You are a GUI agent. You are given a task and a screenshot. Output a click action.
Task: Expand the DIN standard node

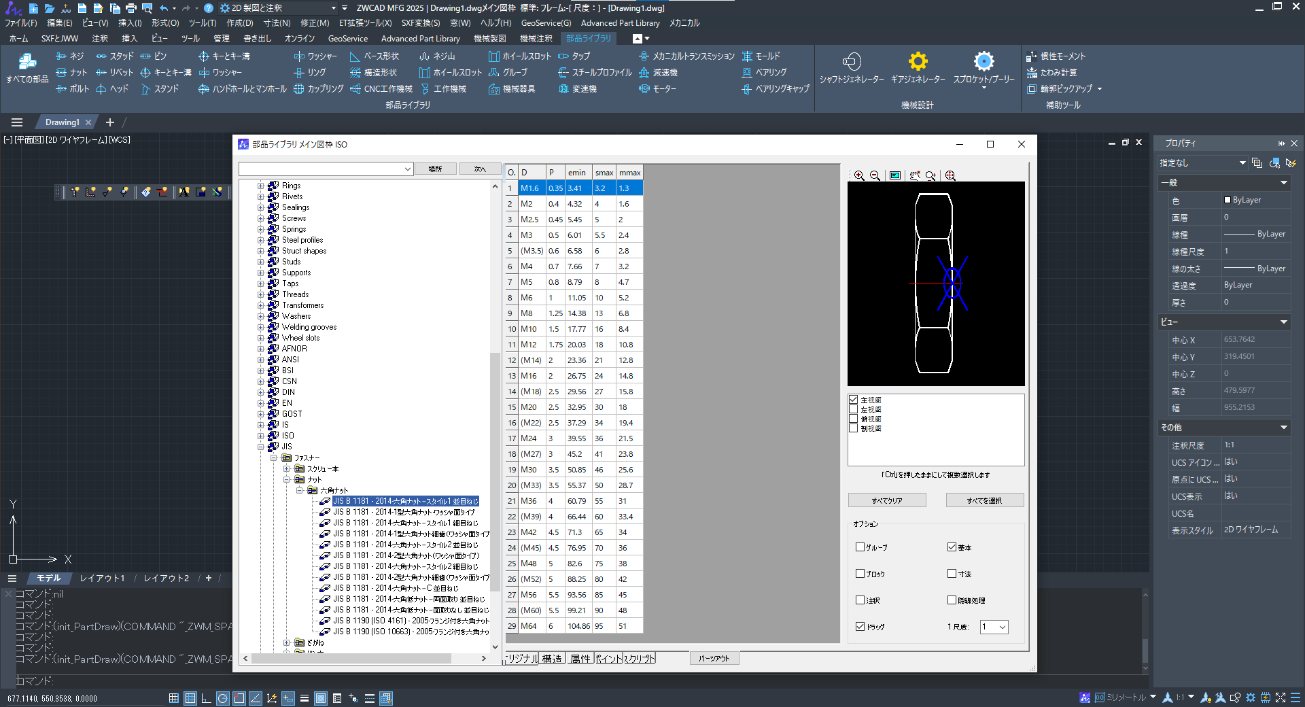click(260, 392)
